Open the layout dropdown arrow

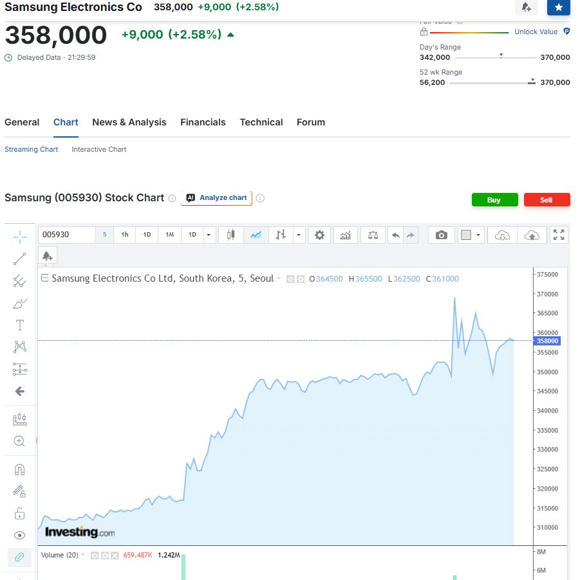coord(478,235)
